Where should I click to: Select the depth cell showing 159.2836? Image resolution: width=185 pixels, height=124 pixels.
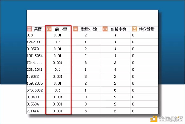(x=35, y=83)
